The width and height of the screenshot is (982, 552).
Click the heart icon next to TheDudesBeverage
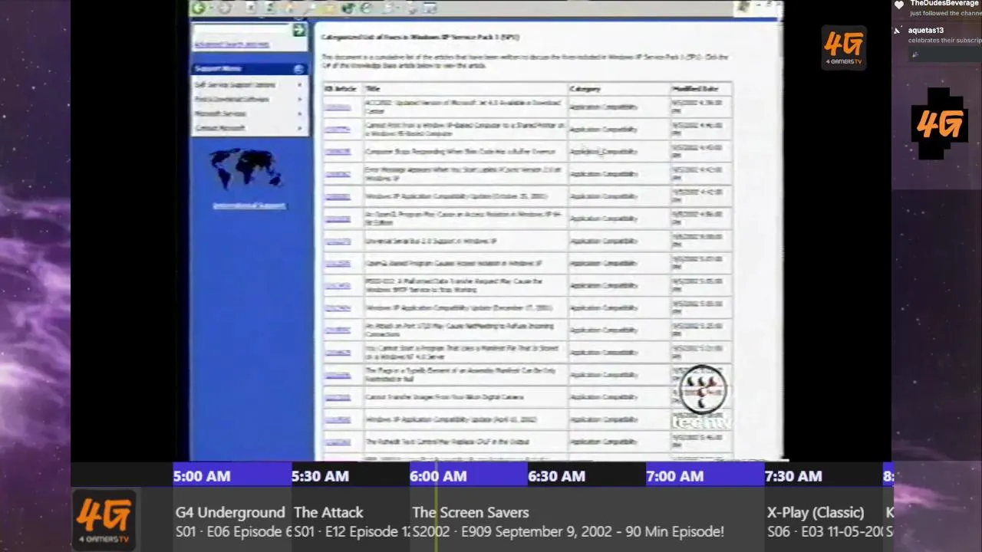pyautogui.click(x=898, y=4)
